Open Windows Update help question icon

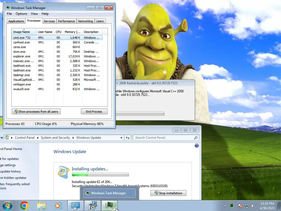(196, 146)
